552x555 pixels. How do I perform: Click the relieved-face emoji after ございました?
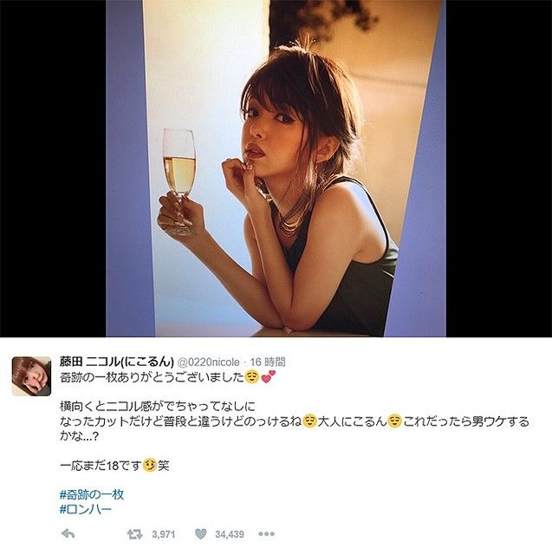click(x=252, y=377)
